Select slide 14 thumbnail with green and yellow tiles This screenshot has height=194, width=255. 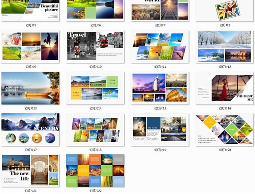(95, 88)
